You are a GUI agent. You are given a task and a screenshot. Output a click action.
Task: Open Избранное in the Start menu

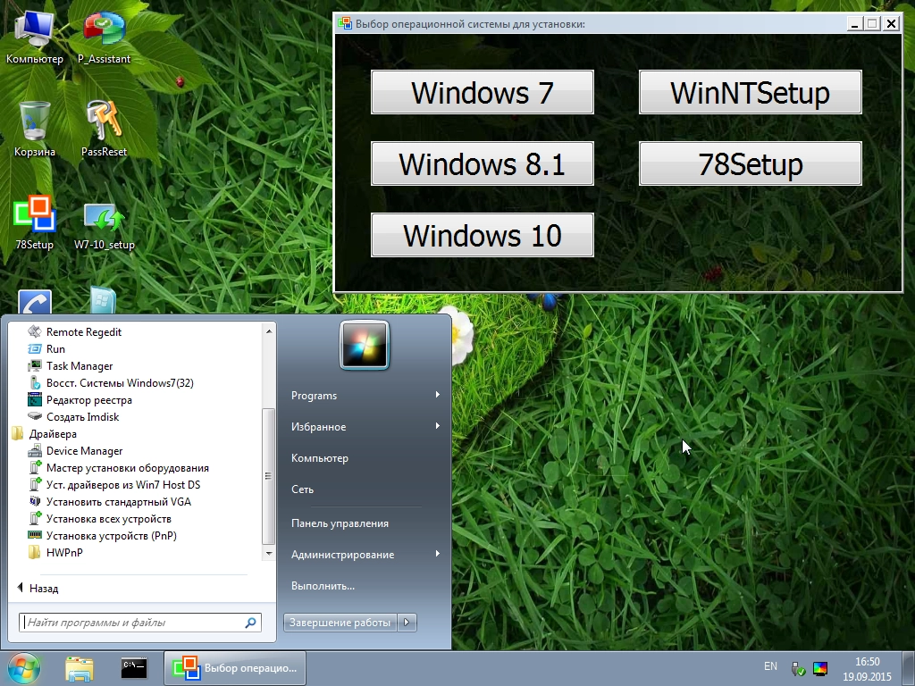(319, 426)
